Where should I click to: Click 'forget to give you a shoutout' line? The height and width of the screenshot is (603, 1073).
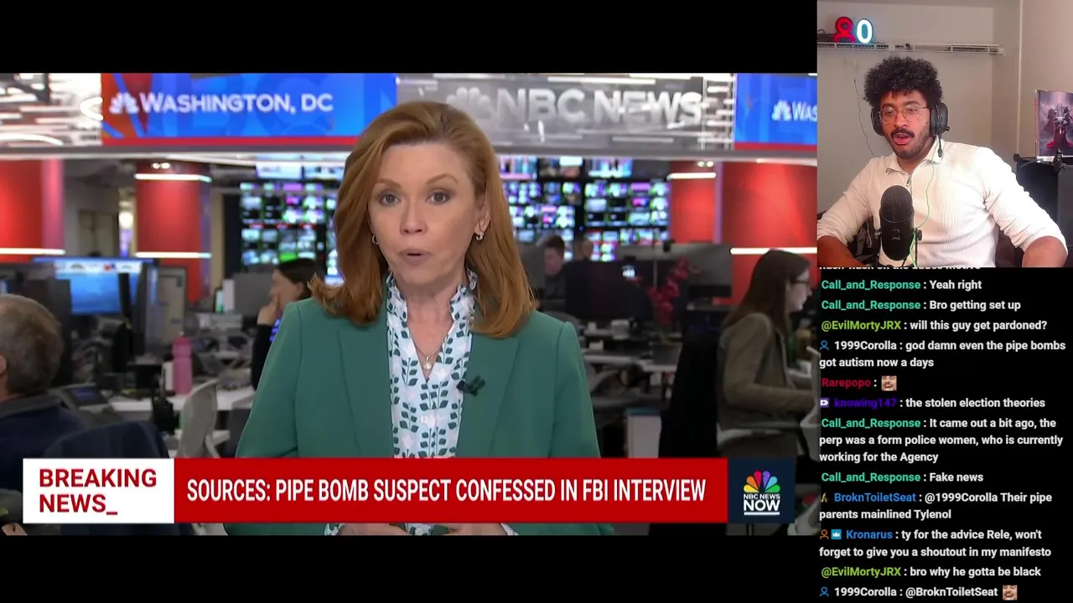(935, 552)
